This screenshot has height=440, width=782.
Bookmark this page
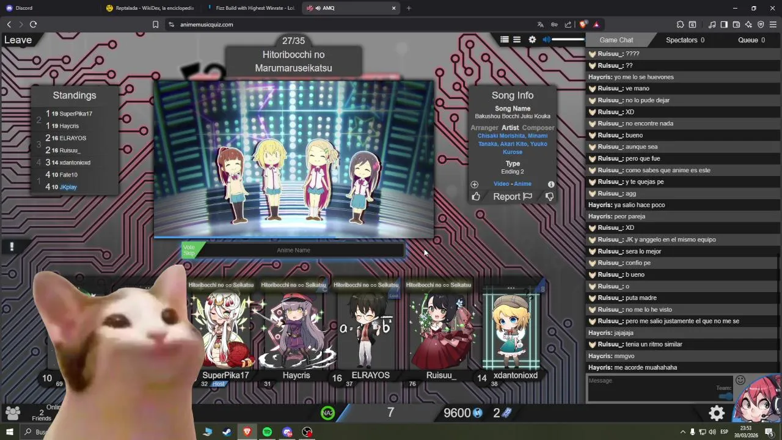click(x=155, y=24)
